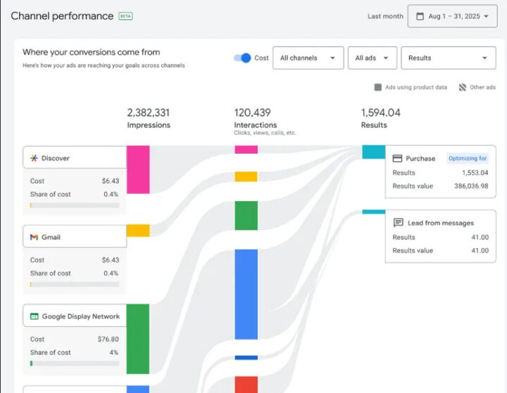Open the Purchase results card
Image resolution: width=507 pixels, height=393 pixels.
click(x=440, y=172)
